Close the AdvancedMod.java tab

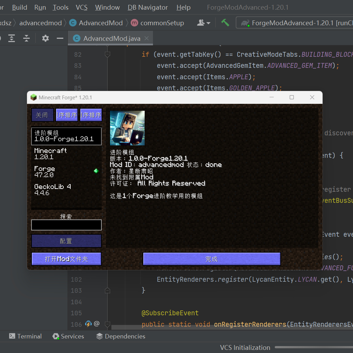(x=146, y=38)
